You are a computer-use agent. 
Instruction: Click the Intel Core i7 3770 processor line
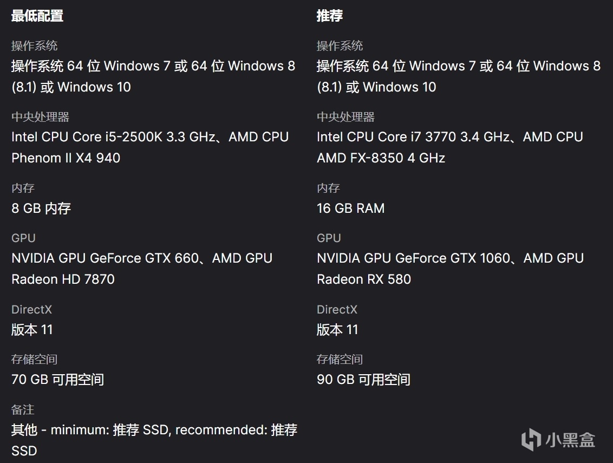[x=449, y=137]
